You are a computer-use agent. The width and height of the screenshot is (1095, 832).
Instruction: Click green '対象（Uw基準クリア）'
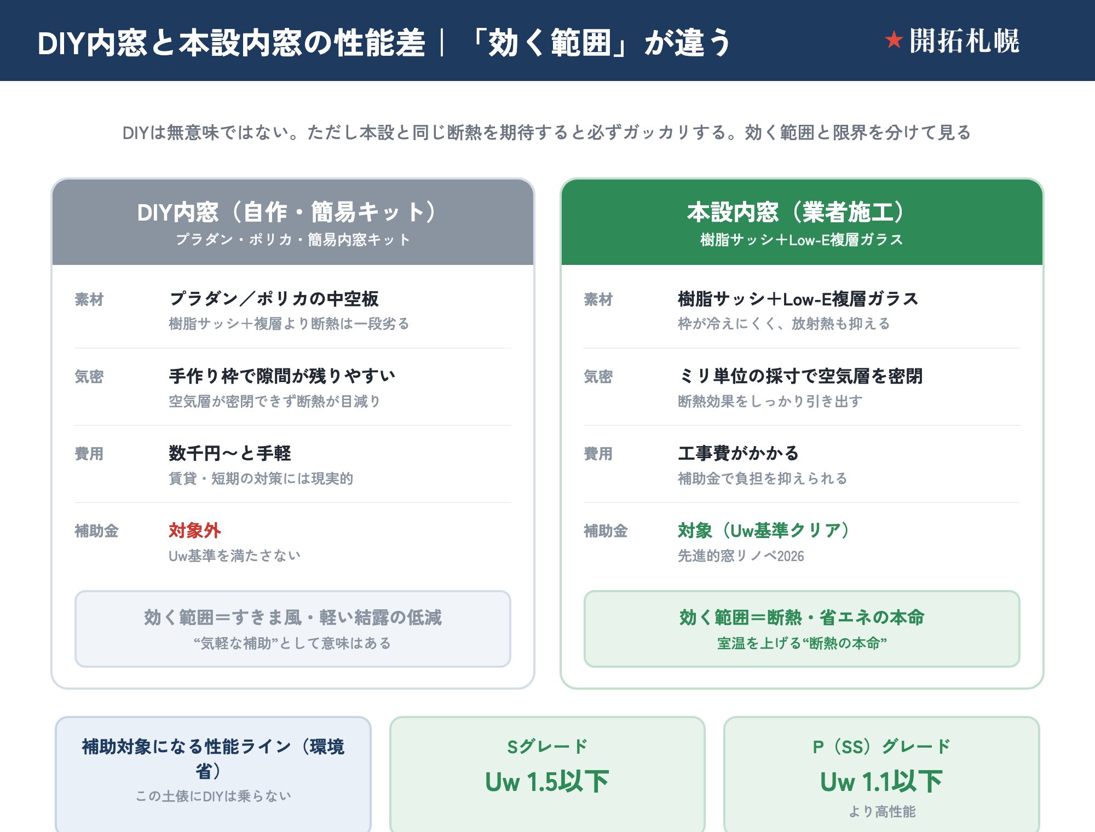click(765, 530)
